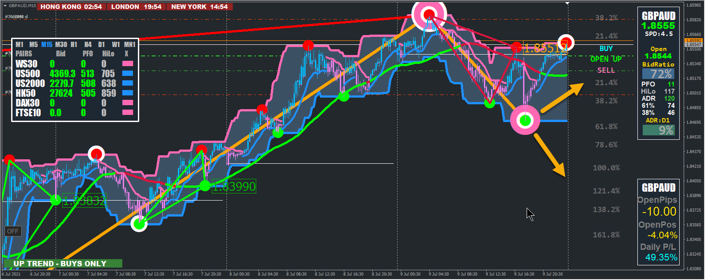Click the green dot beside the 1.83832 label
The width and height of the screenshot is (705, 280).
pos(56,201)
